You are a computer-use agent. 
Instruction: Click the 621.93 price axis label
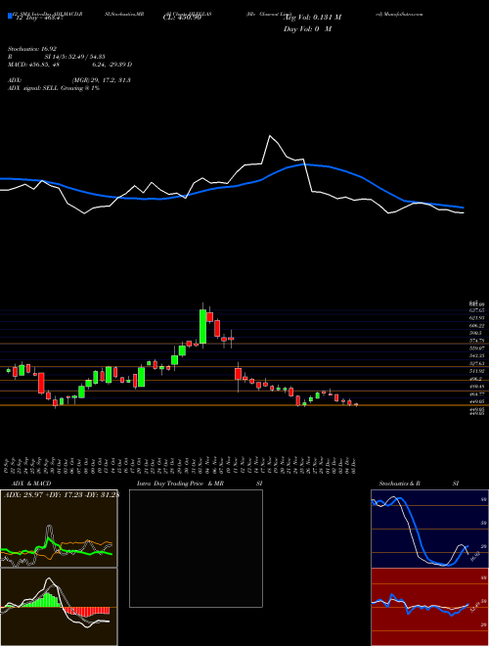click(x=477, y=318)
